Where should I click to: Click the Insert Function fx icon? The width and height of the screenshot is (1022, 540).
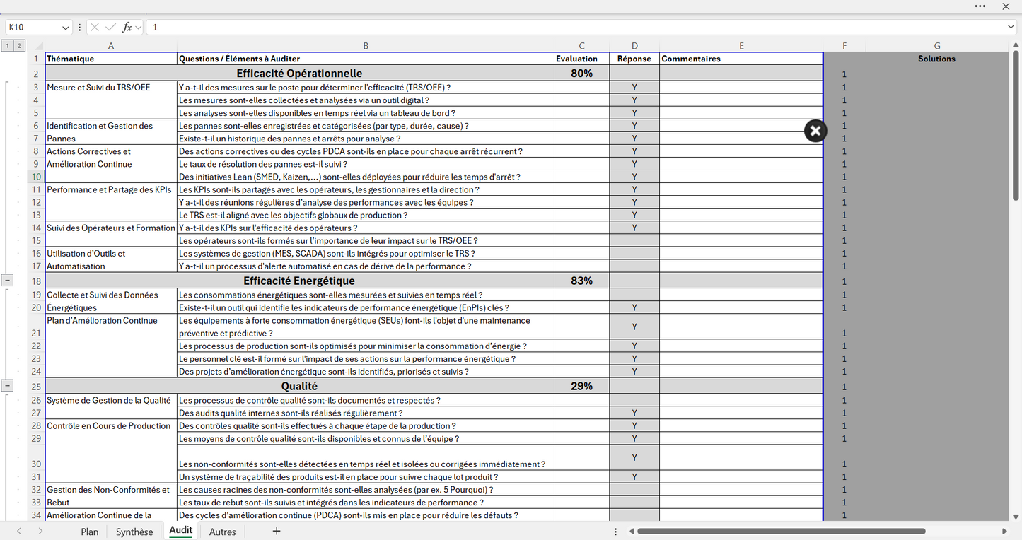point(127,27)
